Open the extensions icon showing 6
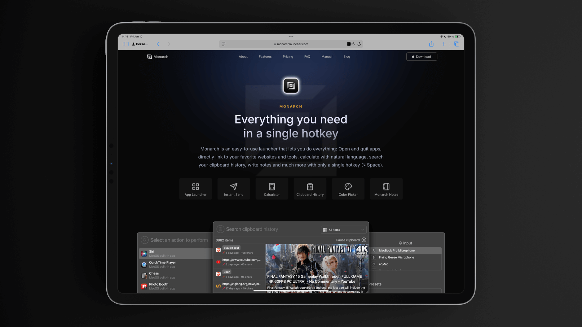This screenshot has width=582, height=327. coord(351,44)
